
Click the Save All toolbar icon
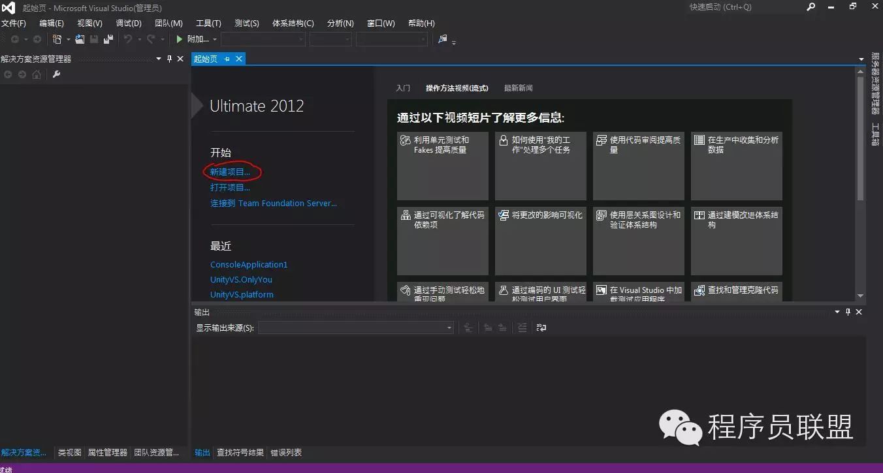point(108,39)
